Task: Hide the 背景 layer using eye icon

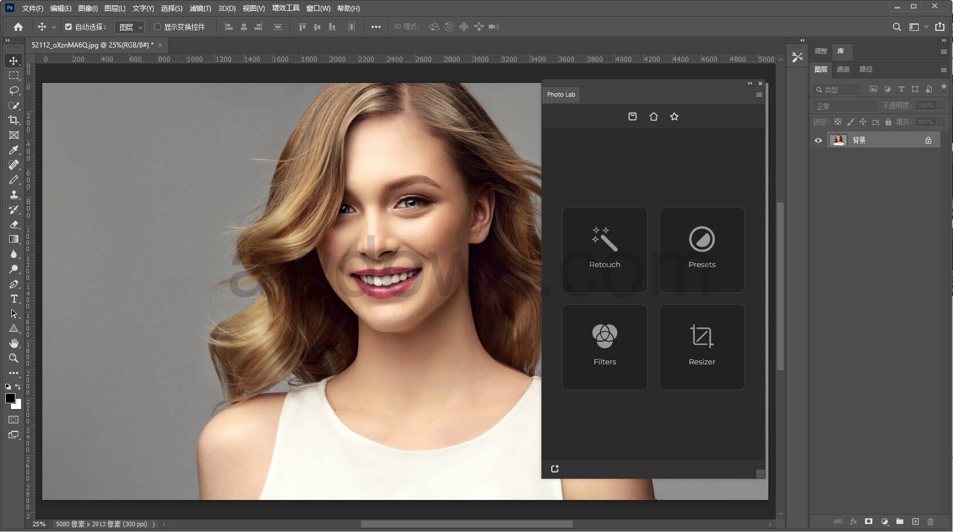Action: (818, 140)
